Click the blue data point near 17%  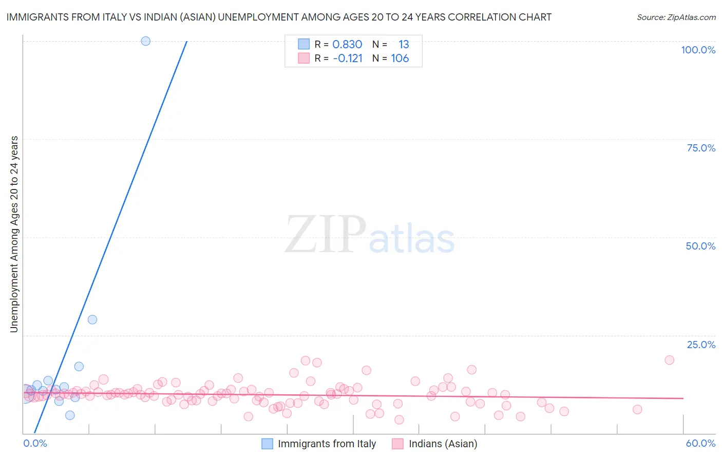pos(79,366)
